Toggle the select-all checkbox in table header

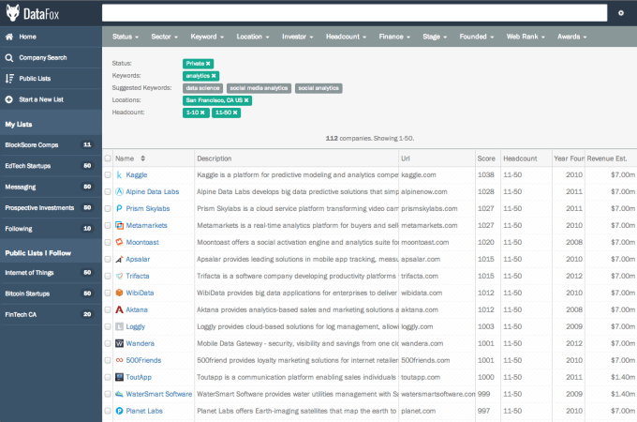pyautogui.click(x=108, y=158)
